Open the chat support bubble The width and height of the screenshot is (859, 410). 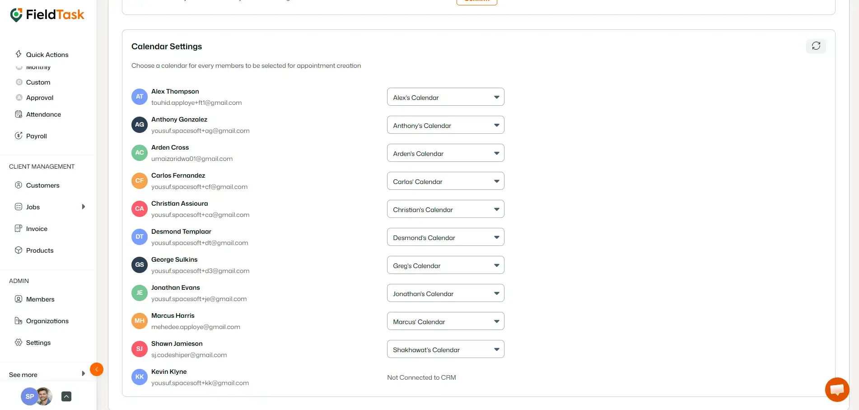[837, 389]
